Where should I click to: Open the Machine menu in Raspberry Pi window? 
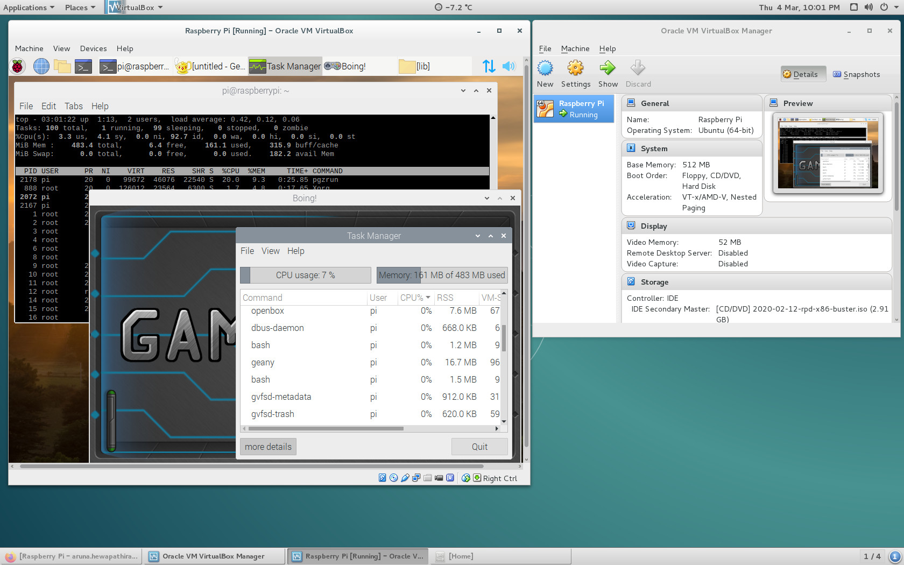pyautogui.click(x=29, y=48)
